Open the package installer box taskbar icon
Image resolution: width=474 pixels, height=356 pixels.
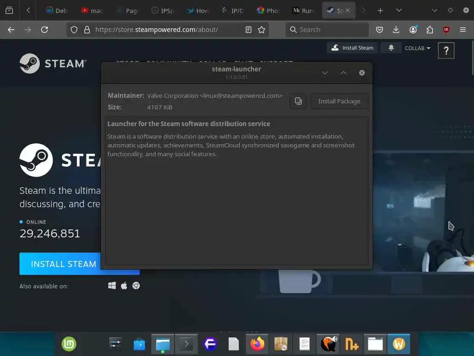click(x=281, y=344)
